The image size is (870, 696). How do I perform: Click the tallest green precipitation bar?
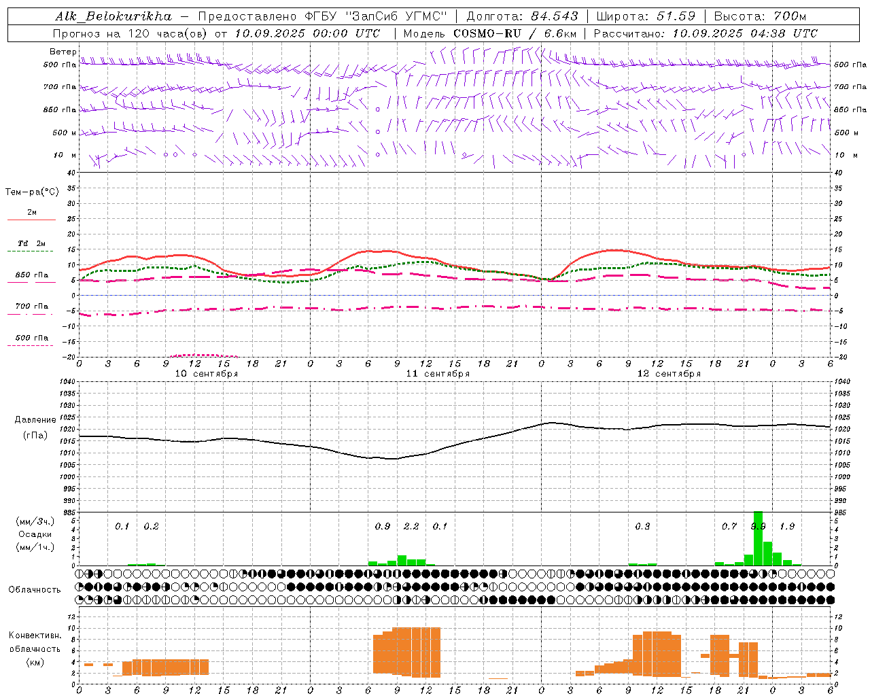[x=758, y=538]
